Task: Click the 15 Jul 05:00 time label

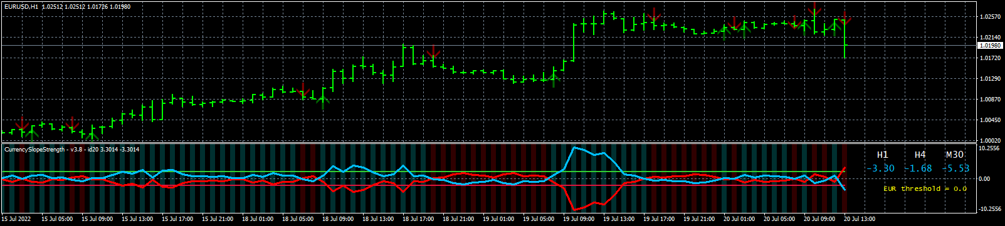Action: coord(57,219)
